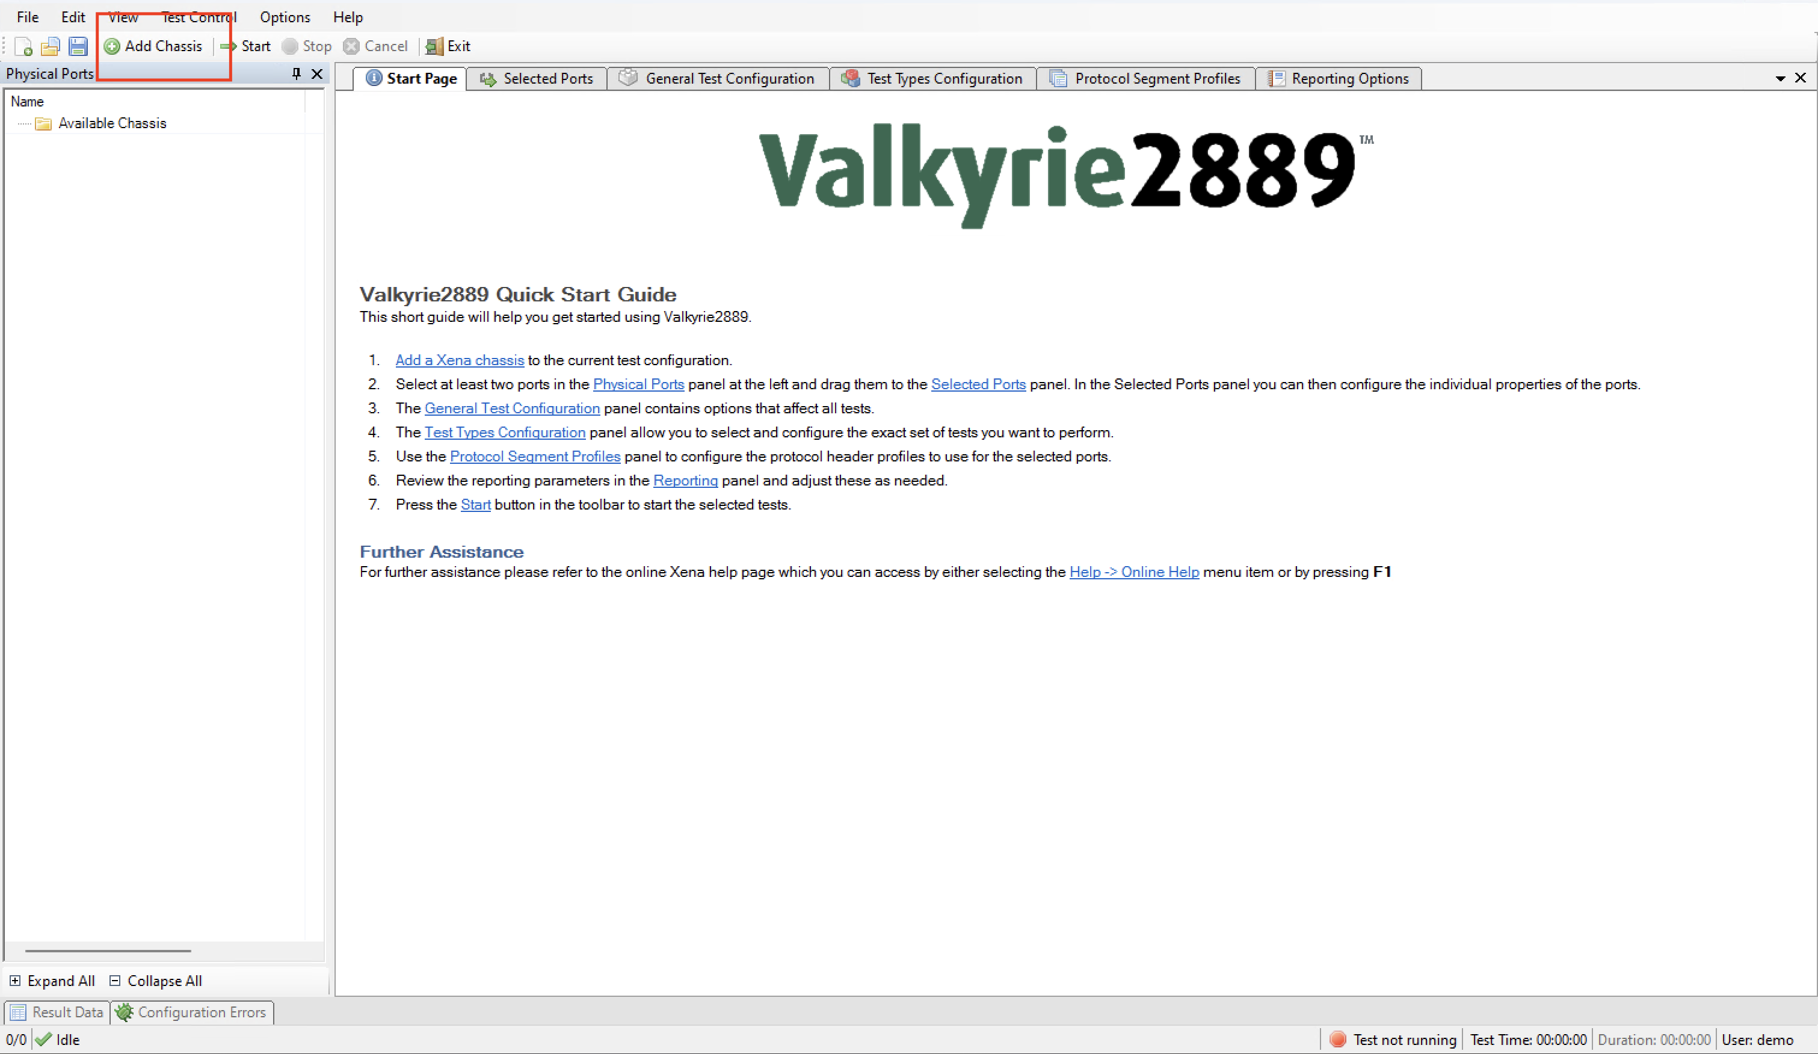
Task: Open the Configuration Errors tab
Action: (192, 1012)
